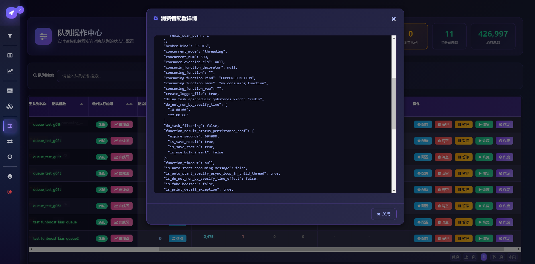The width and height of the screenshot is (535, 264).
Task: Click the config JSON scrollbar up arrow
Action: coord(394,38)
